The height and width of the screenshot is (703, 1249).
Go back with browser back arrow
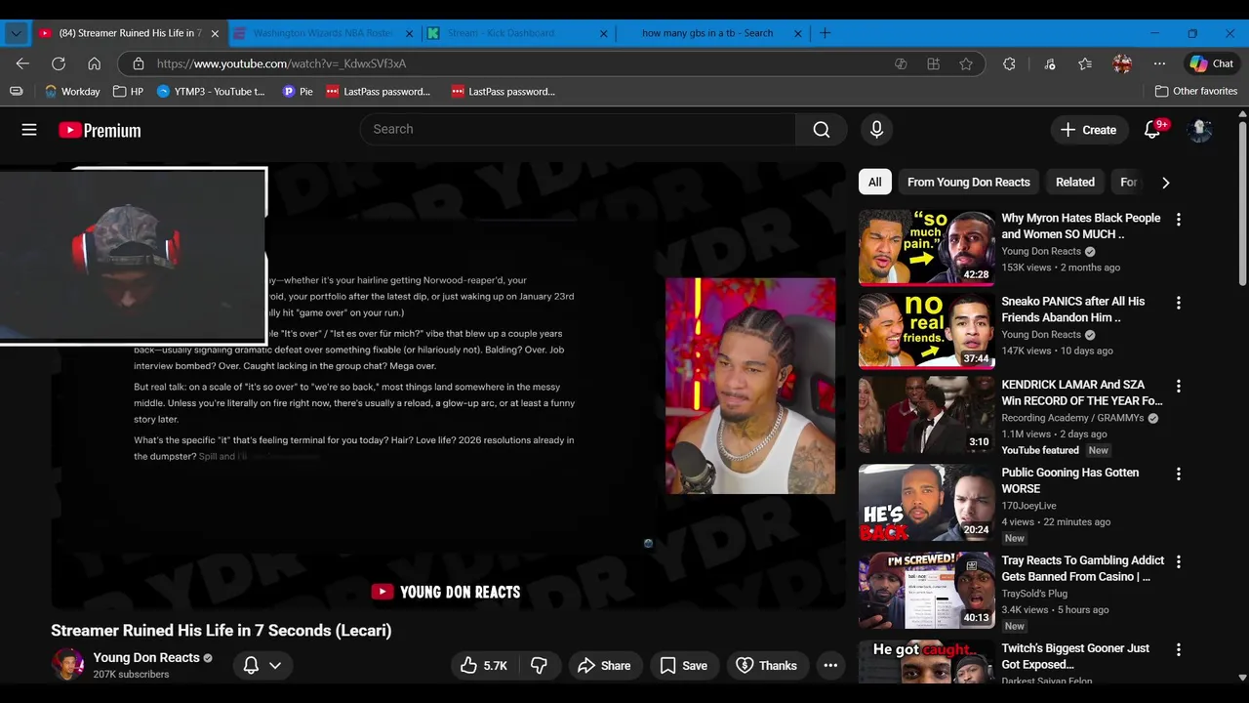click(22, 63)
